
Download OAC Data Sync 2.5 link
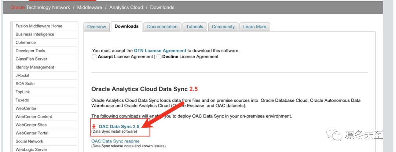[119, 126]
